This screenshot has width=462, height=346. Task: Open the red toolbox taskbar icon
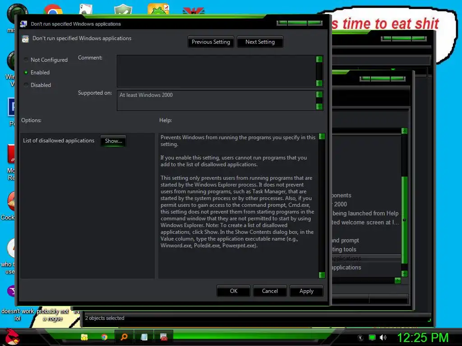pyautogui.click(x=163, y=337)
